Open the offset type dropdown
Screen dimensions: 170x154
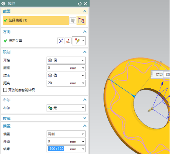(x=66, y=134)
